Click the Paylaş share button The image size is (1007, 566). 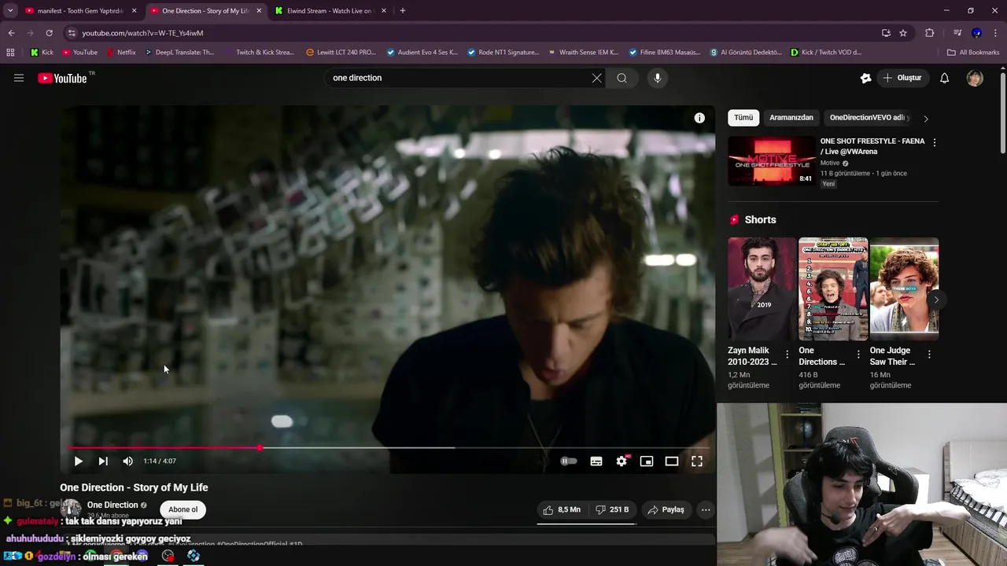coord(666,509)
